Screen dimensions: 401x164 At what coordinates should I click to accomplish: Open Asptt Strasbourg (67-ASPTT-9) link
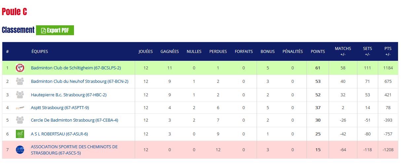coord(60,108)
